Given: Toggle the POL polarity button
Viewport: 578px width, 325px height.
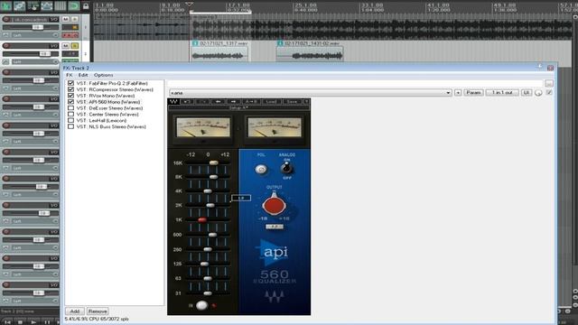Looking at the screenshot, I should (261, 170).
